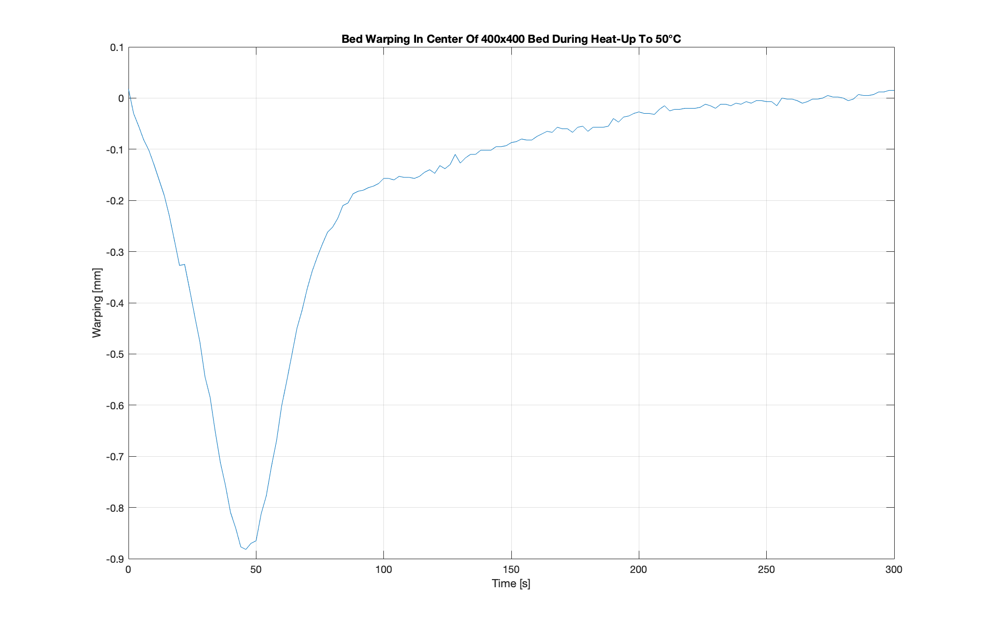Click the y-axis tick label -0.7
The image size is (988, 628).
click(115, 457)
